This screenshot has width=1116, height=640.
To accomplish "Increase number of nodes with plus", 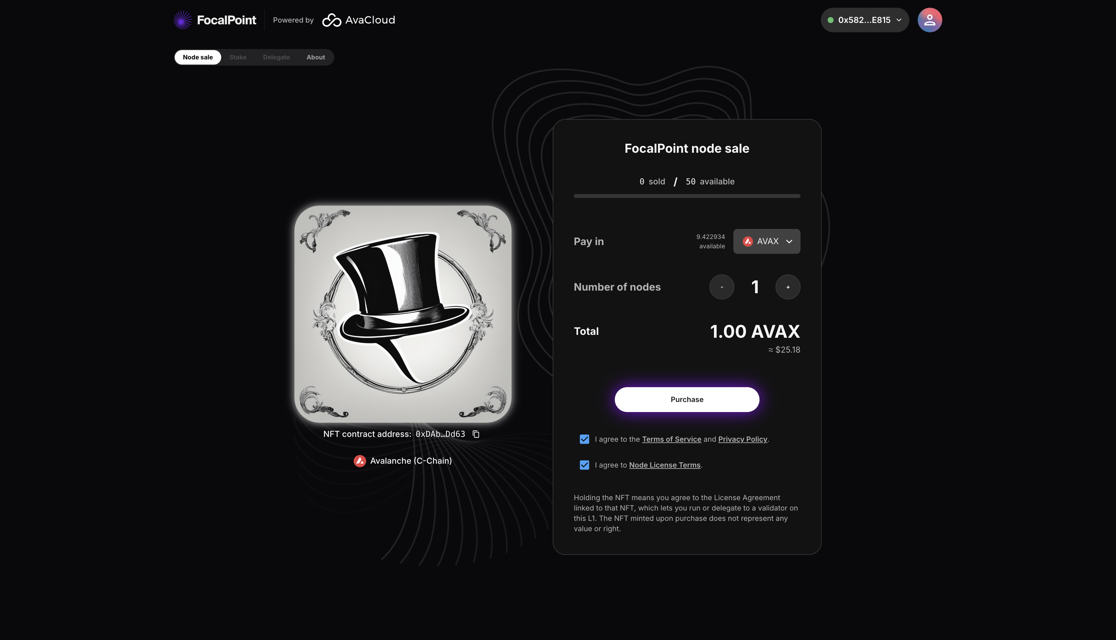I will tap(788, 287).
